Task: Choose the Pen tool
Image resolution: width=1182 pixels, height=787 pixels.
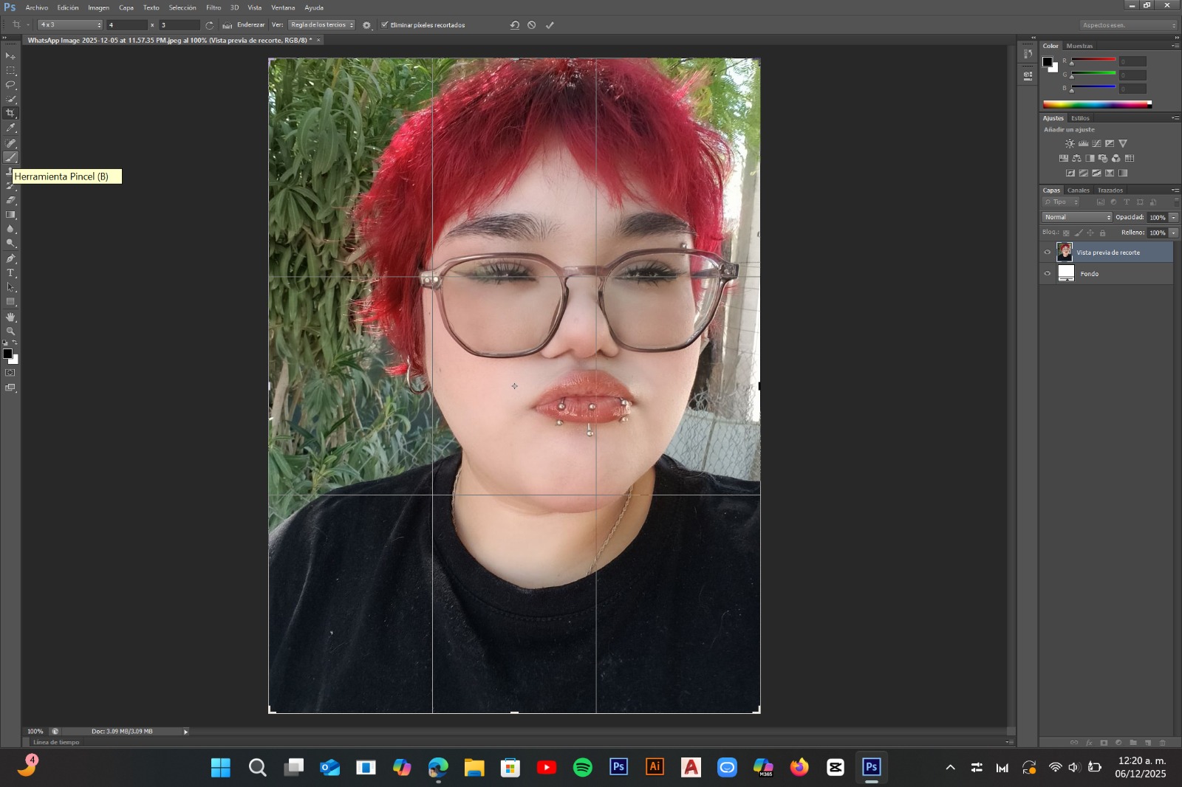Action: [x=10, y=258]
